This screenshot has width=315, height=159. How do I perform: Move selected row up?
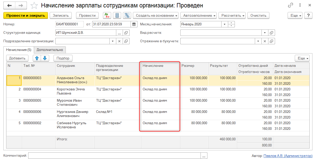tap(37, 58)
